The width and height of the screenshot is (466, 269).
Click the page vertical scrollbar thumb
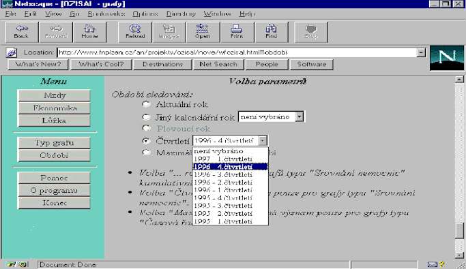tap(459, 230)
